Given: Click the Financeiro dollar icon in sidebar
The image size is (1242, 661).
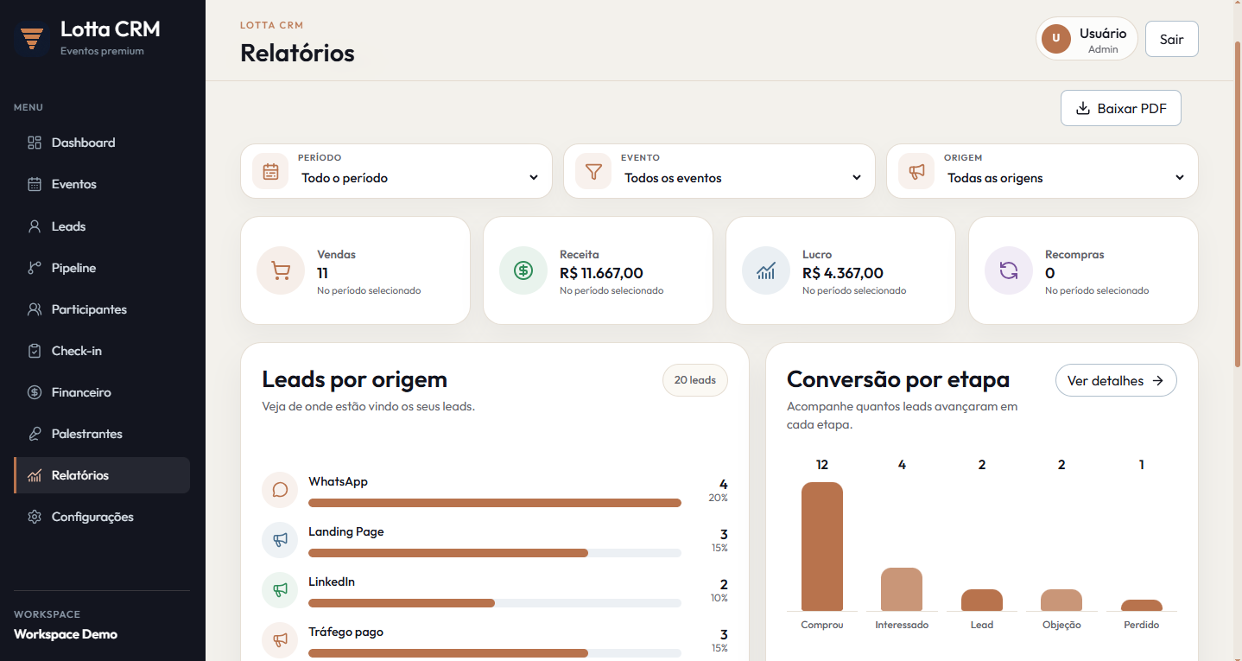Looking at the screenshot, I should tap(35, 392).
